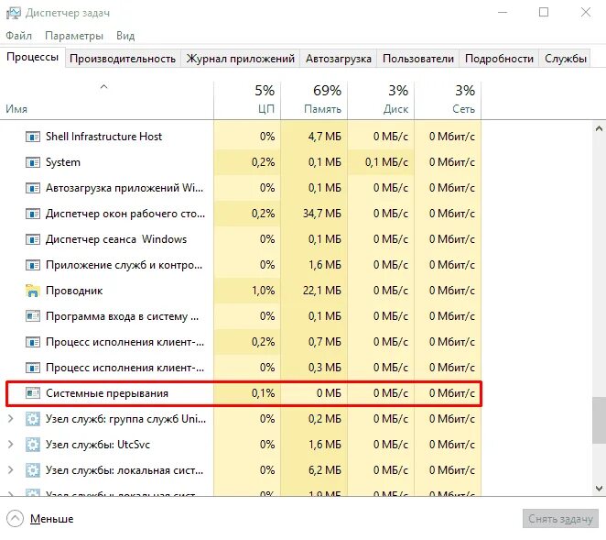Click gear icon of Узел служб: группа служб Uni...
The height and width of the screenshot is (540, 606).
coord(32,419)
